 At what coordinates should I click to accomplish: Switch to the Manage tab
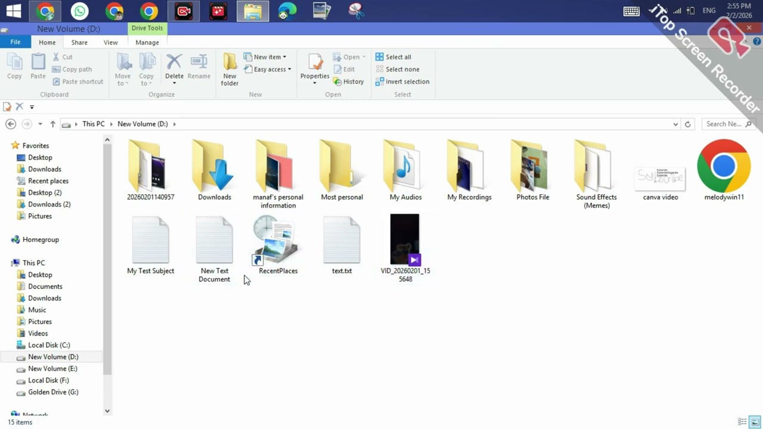(x=147, y=42)
